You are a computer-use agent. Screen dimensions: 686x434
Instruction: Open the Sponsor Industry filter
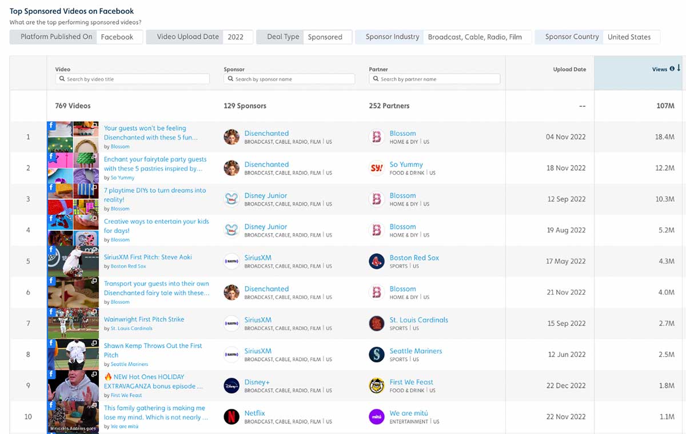(474, 37)
